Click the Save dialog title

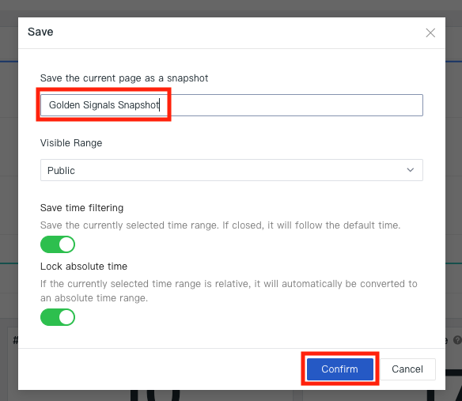point(40,32)
